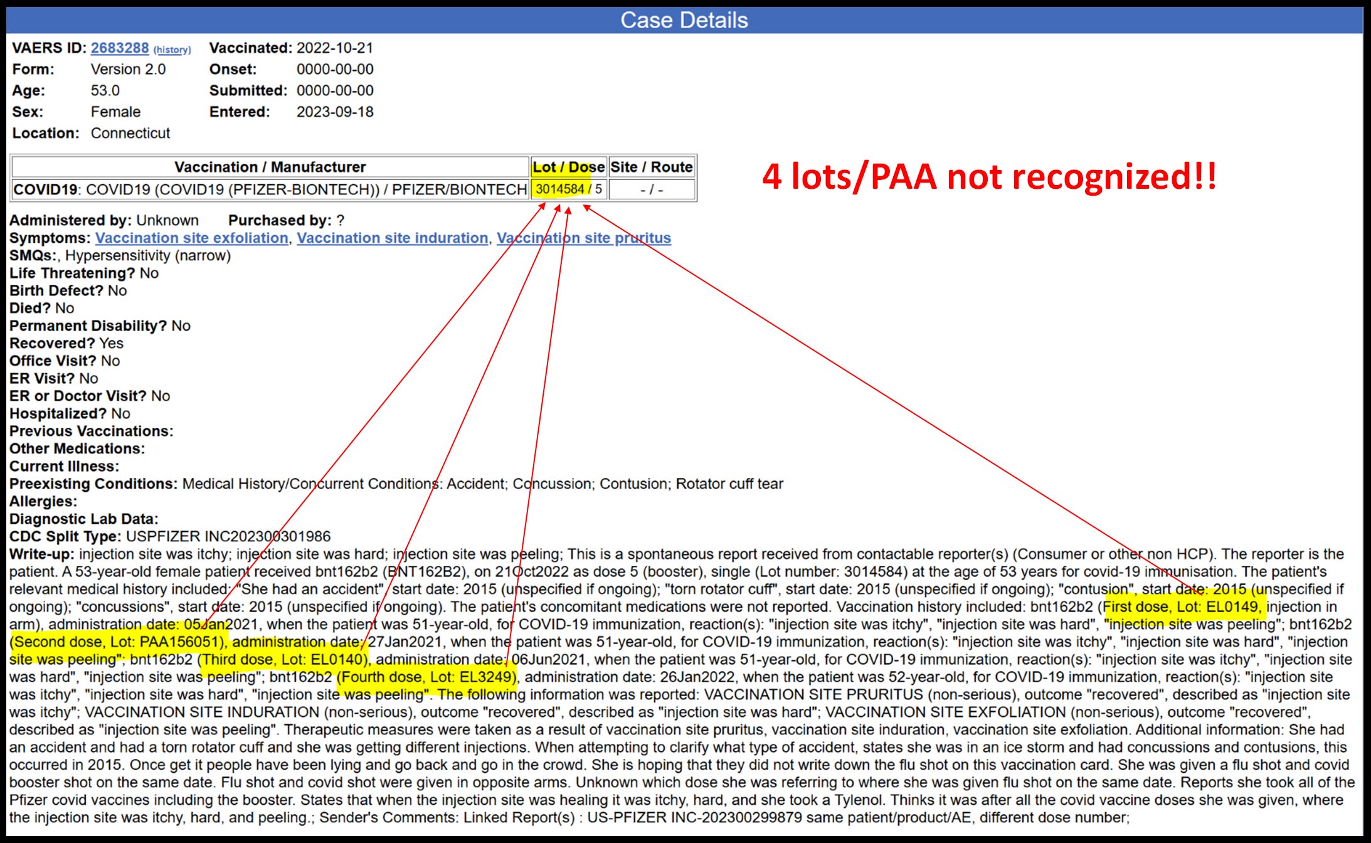Click highlighted 'Third dose, Lot: EL0140' text
The height and width of the screenshot is (843, 1371).
tap(283, 660)
